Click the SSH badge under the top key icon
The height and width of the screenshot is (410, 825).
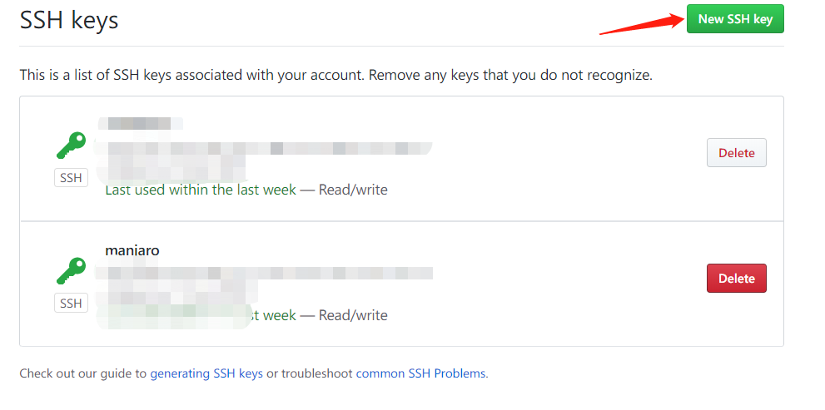[71, 178]
